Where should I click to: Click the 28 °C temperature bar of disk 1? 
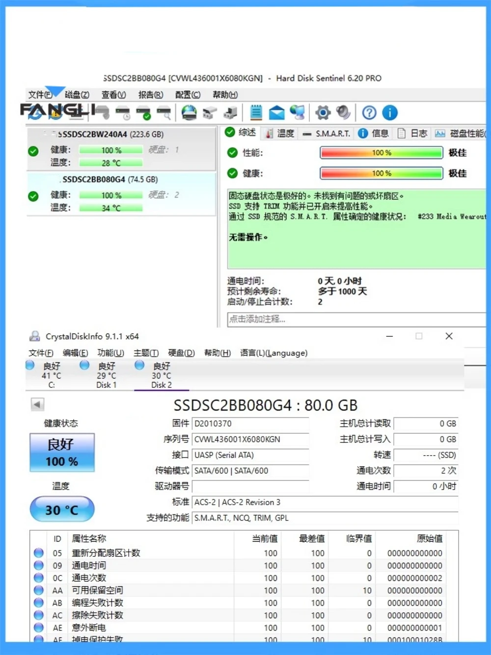(111, 163)
